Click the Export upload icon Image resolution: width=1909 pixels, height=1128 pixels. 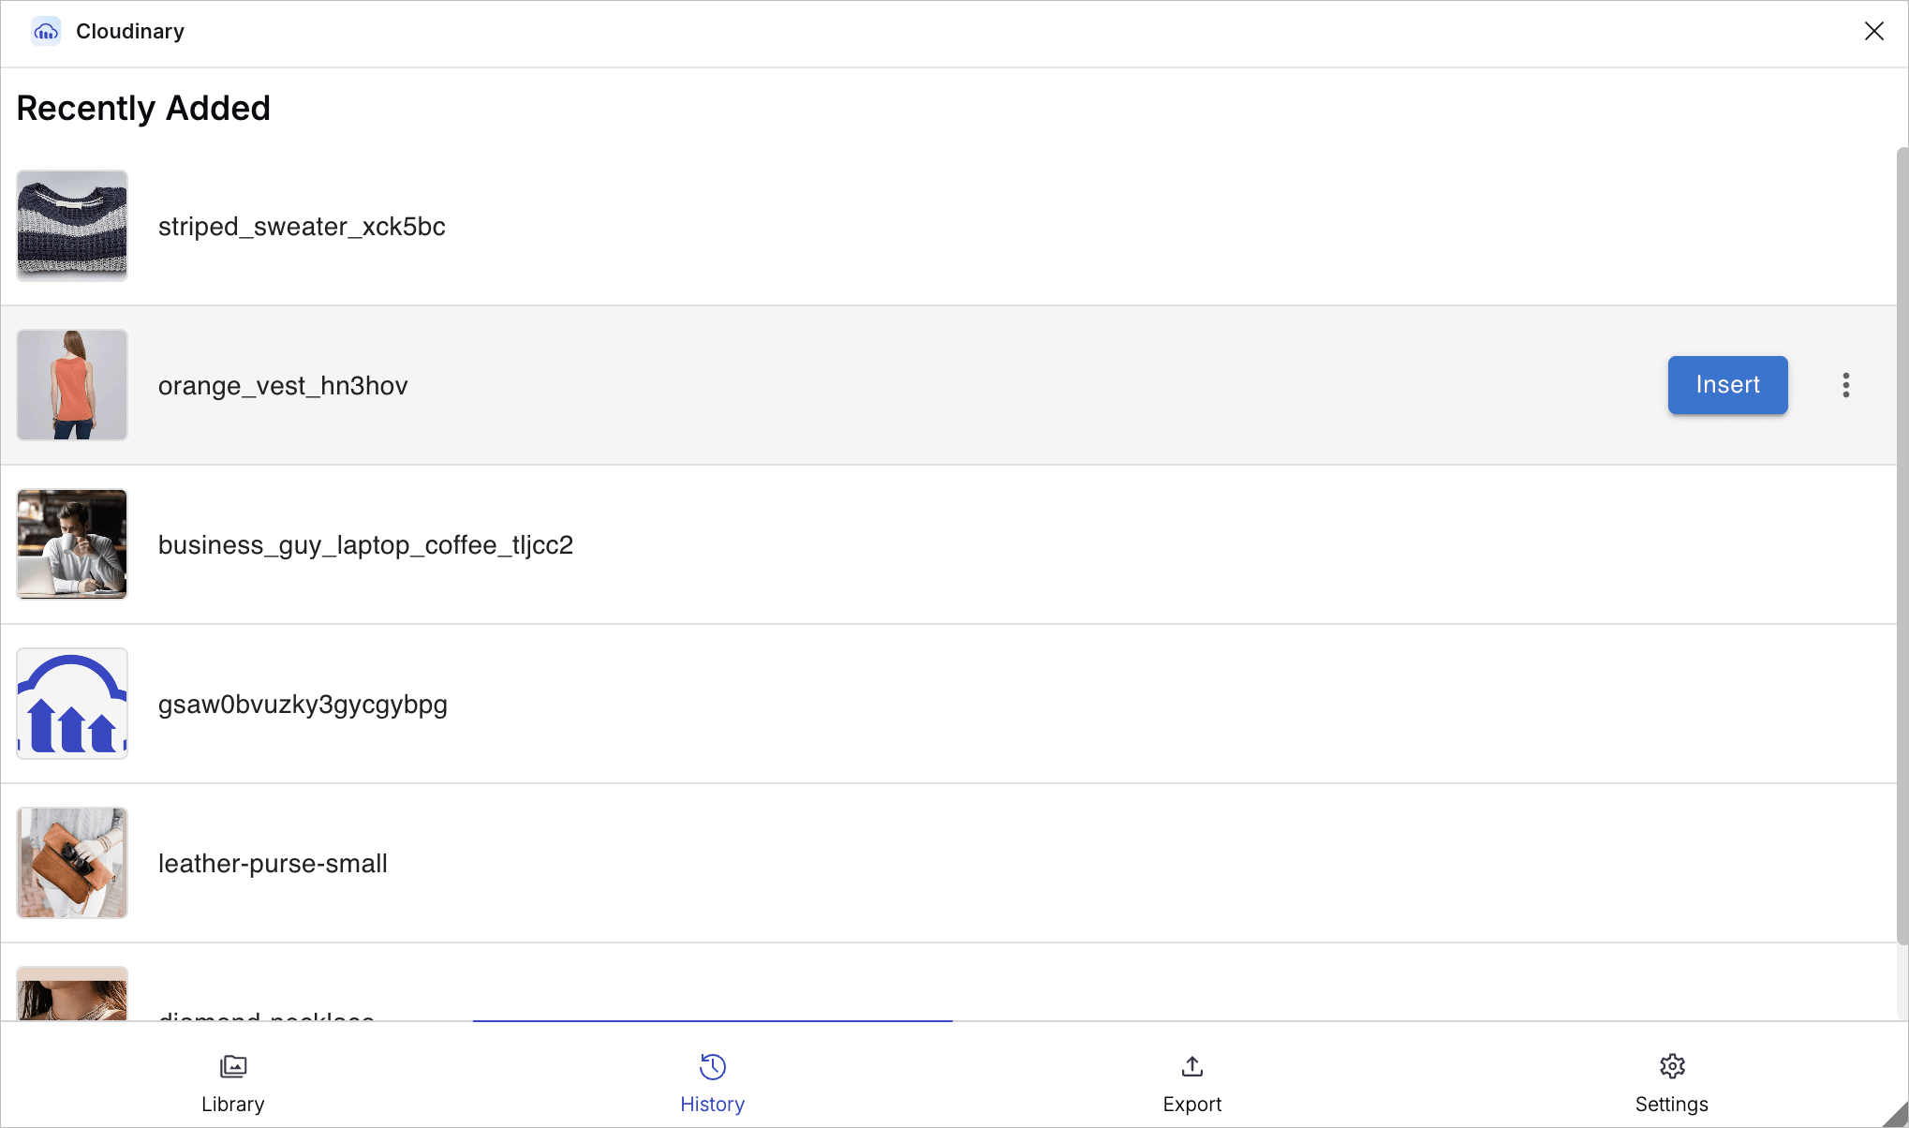(1192, 1066)
